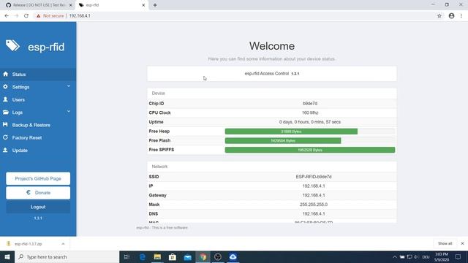468x263 pixels.
Task: Click the Donate button
Action: [38, 193]
